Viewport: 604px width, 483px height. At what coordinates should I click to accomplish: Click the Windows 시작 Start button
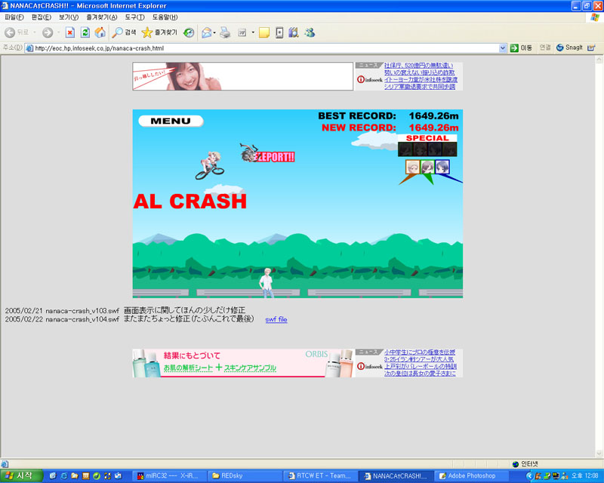[x=21, y=475]
